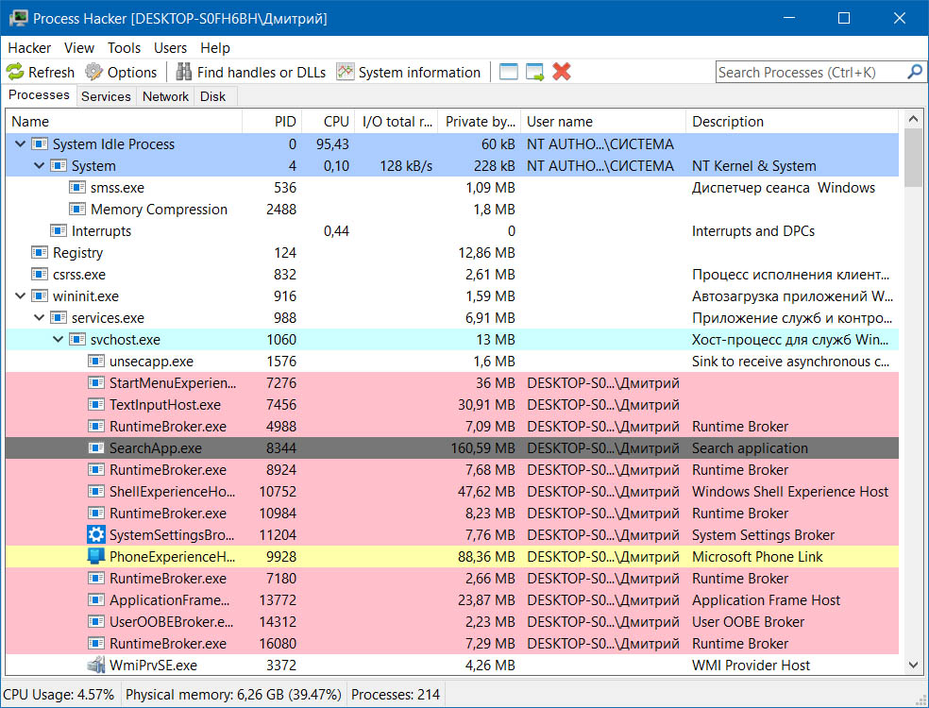Select the StartMenuExperienceHost process row
The width and height of the screenshot is (929, 708).
click(452, 383)
